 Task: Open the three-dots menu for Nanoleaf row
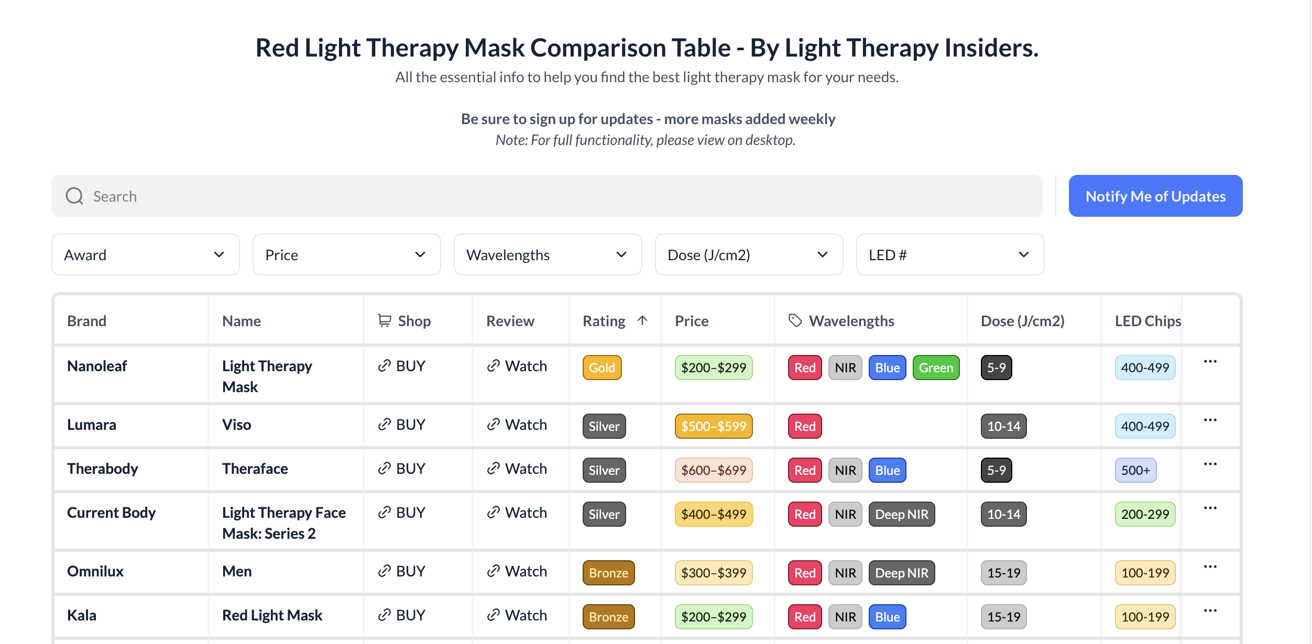[x=1210, y=362]
